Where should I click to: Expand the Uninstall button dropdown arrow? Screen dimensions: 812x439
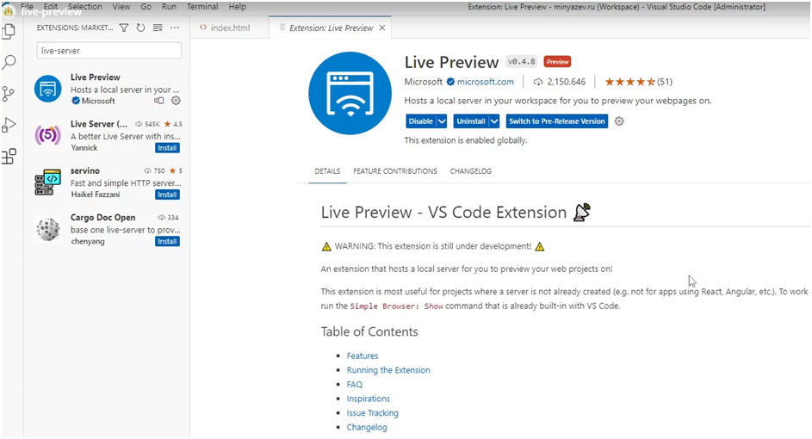pos(494,121)
